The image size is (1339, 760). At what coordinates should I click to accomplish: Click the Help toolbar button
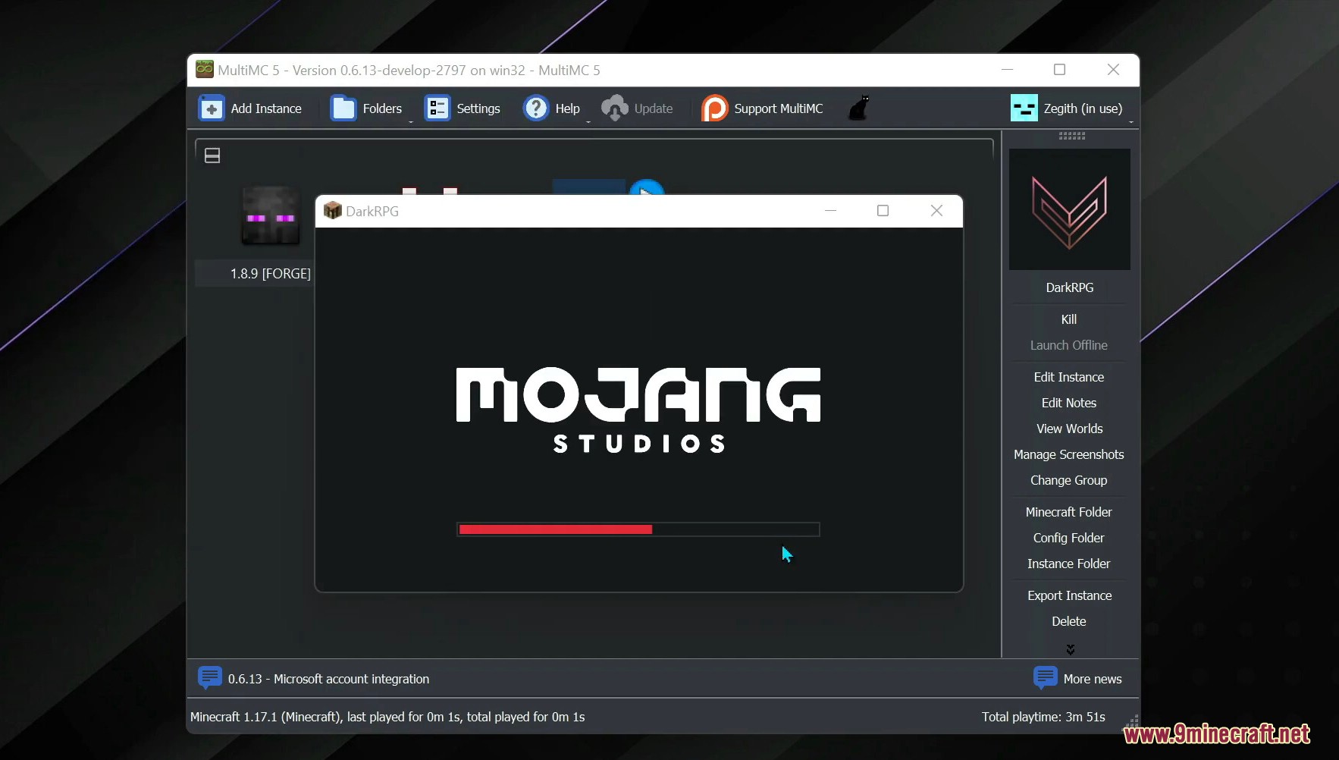point(552,108)
